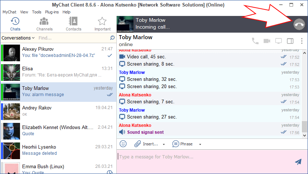Toggle the side panel in chat header

click(290, 41)
